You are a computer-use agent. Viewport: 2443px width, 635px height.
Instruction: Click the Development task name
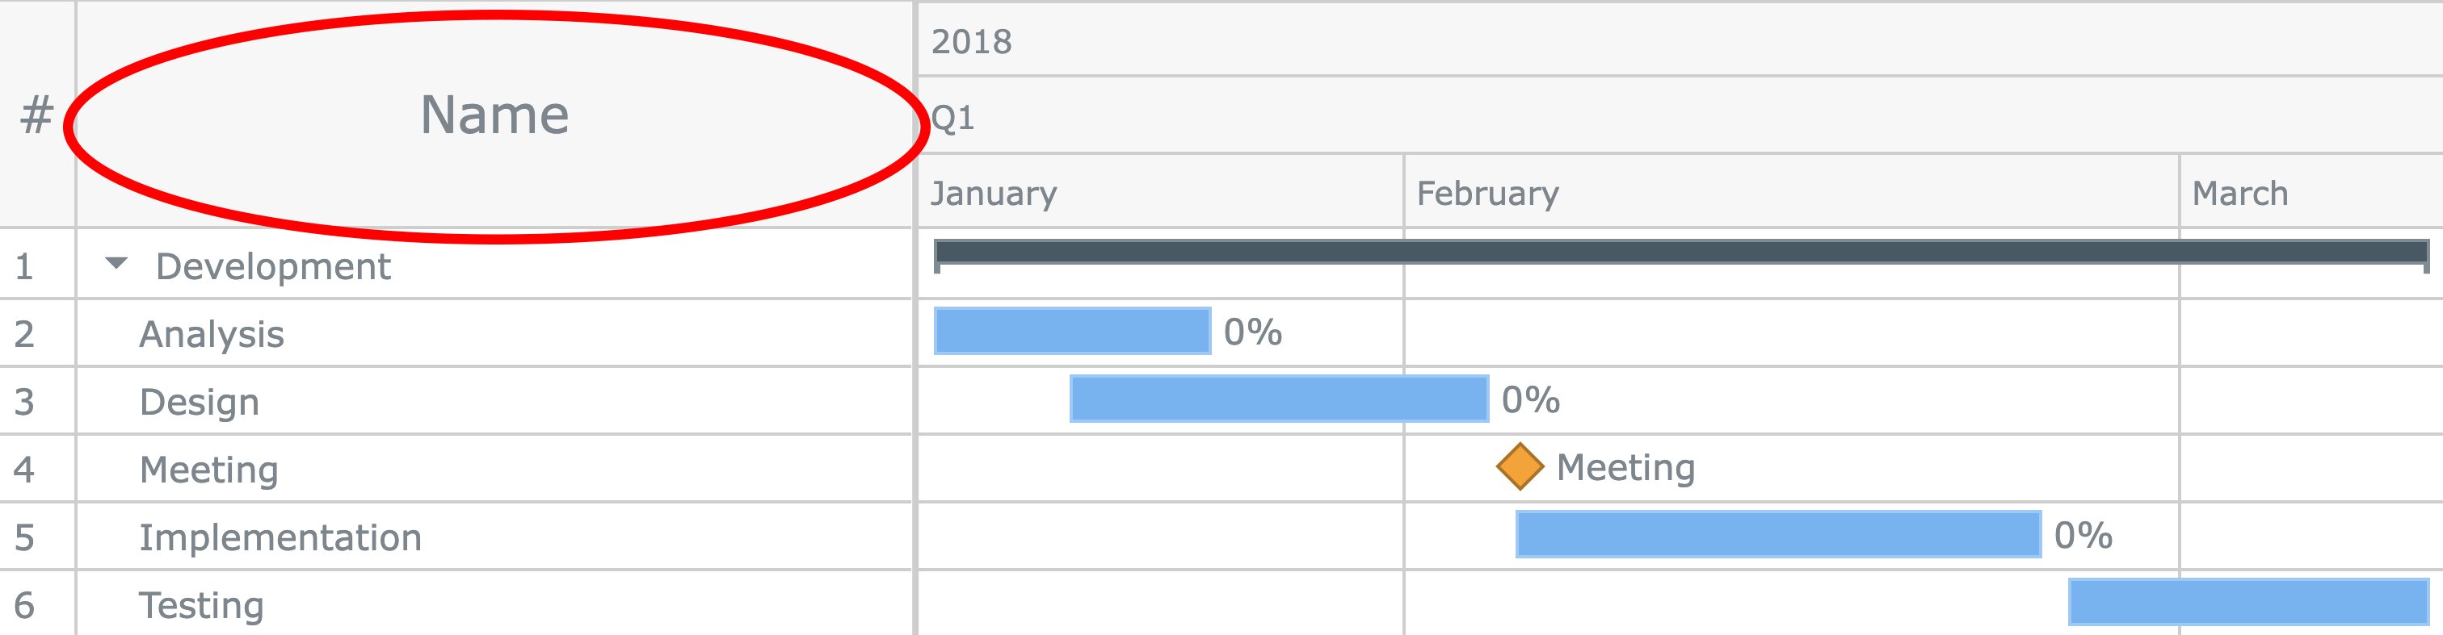click(x=273, y=266)
